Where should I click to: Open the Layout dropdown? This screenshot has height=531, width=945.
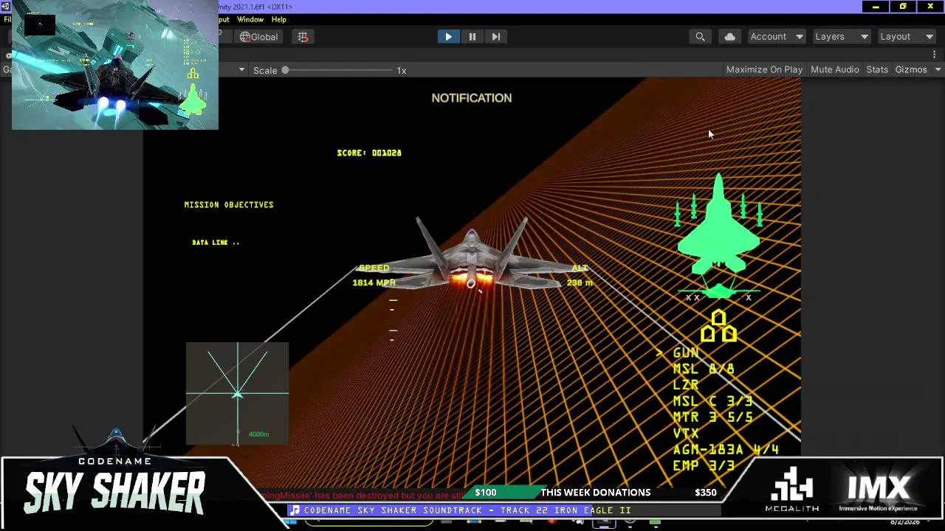click(906, 37)
